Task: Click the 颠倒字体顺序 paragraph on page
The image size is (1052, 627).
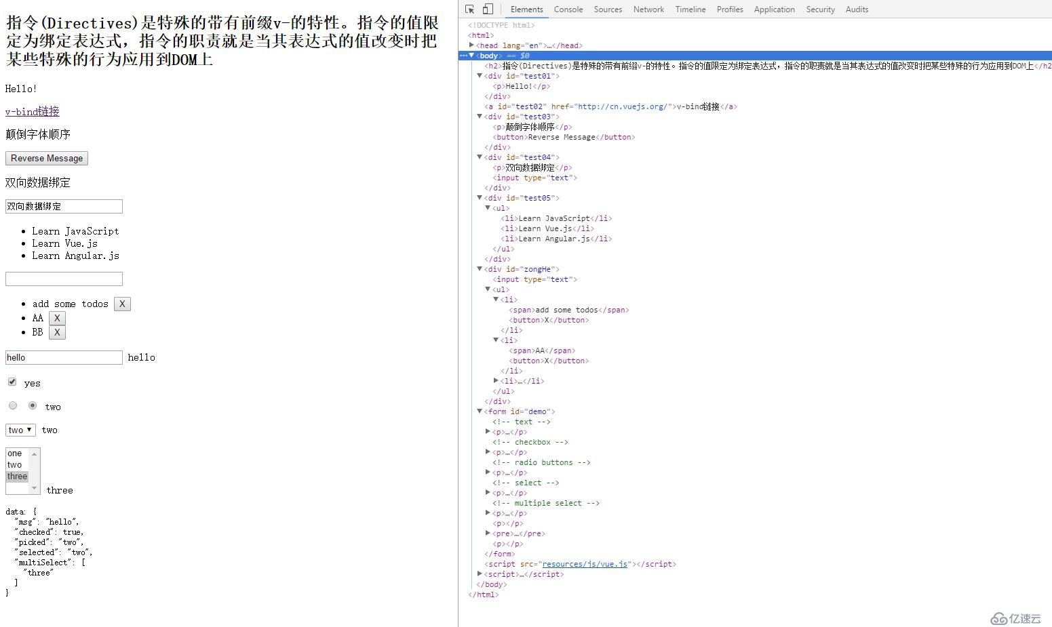Action: 38,134
